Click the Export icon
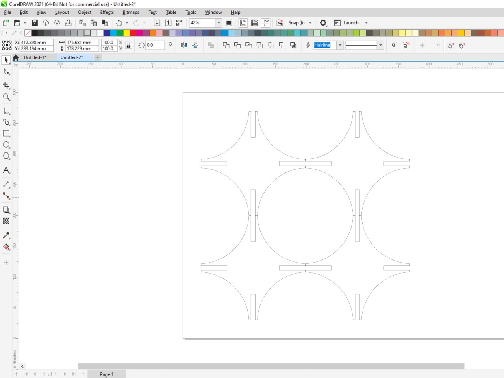Viewport: 504px width, 378px height. coord(168,23)
